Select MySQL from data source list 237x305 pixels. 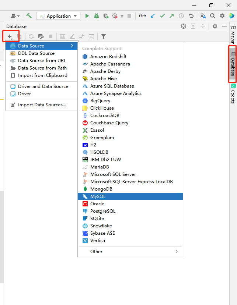click(x=130, y=196)
